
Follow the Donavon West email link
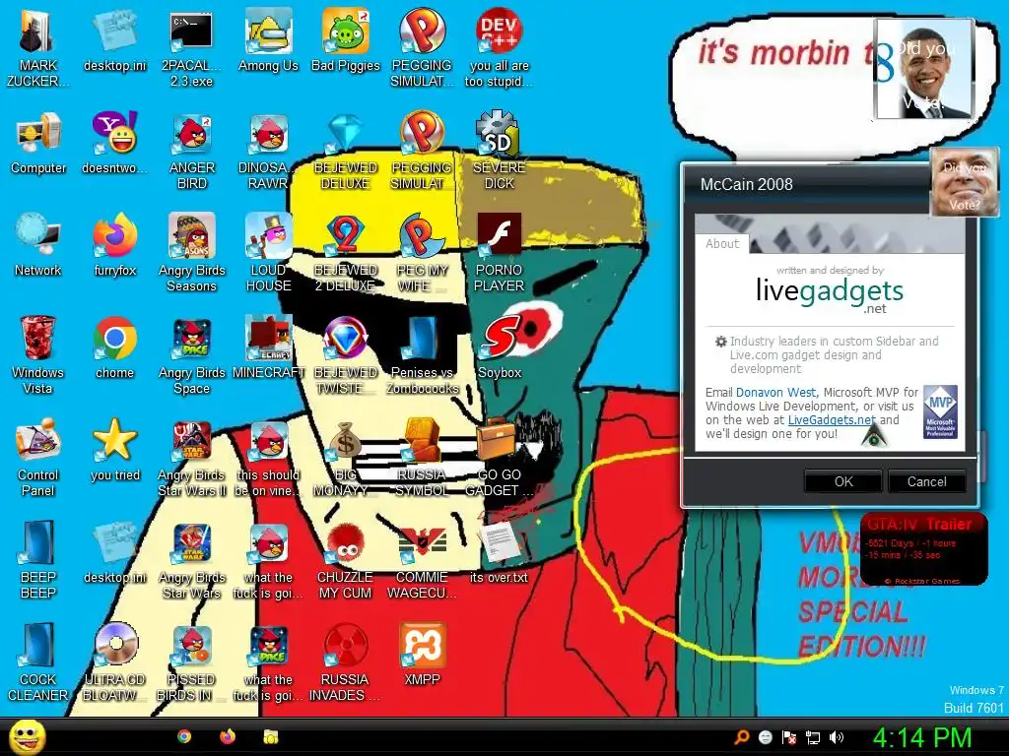tap(775, 392)
